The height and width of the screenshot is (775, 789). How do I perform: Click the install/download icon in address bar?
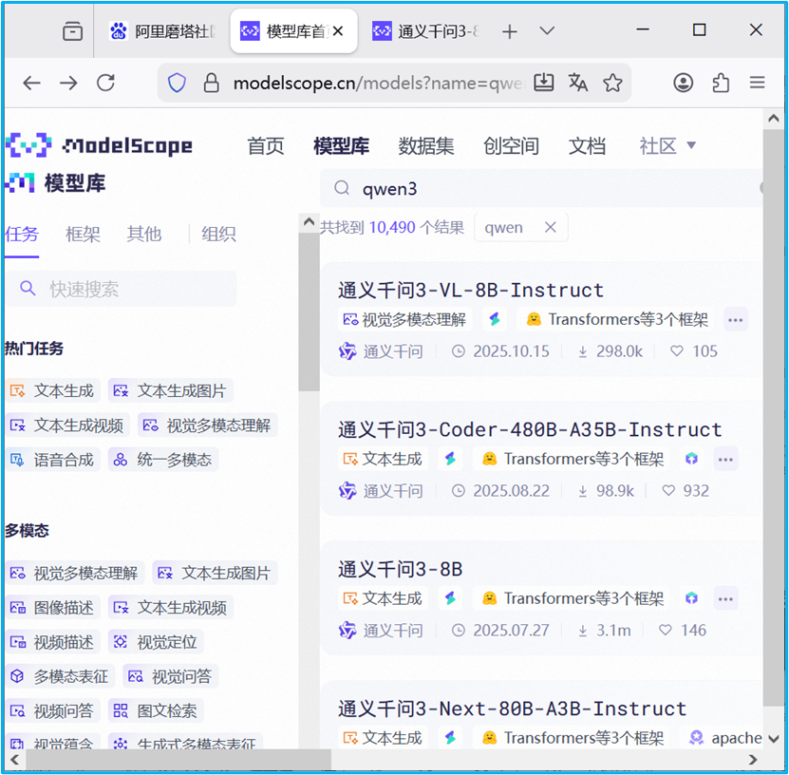point(543,83)
